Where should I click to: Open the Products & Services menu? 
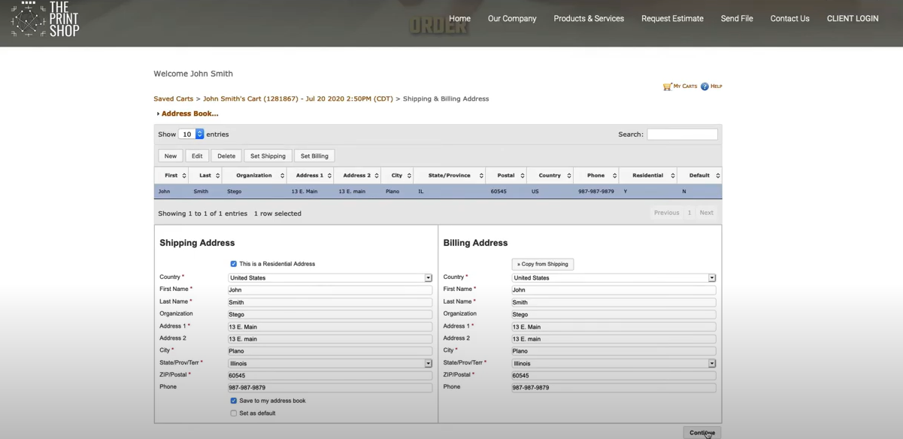click(589, 18)
